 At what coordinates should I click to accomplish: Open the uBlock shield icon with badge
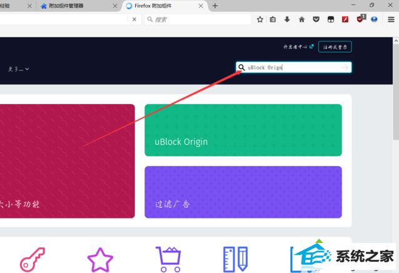361,19
